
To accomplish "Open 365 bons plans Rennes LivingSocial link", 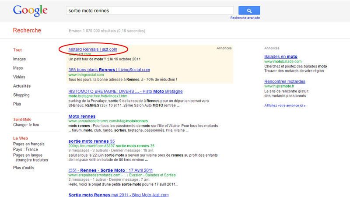I will pyautogui.click(x=109, y=70).
